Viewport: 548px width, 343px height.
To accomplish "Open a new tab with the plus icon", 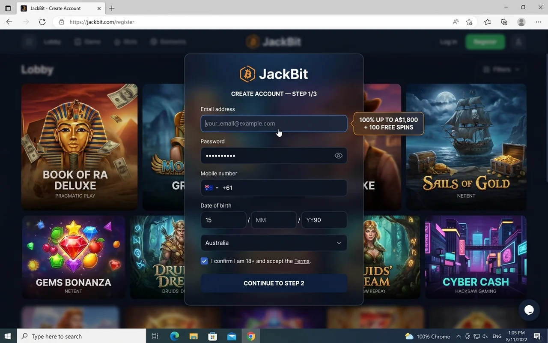I will [x=112, y=8].
